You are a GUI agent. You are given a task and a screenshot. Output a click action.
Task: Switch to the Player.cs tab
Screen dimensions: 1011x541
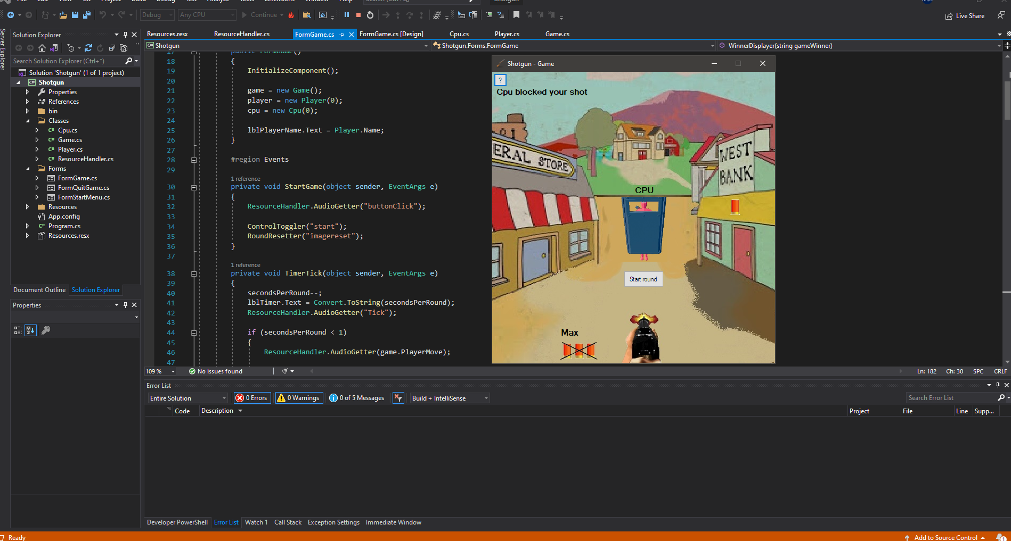pos(506,34)
